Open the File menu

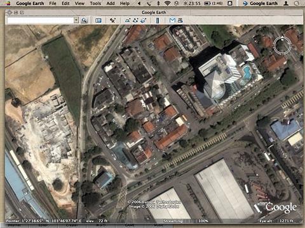click(53, 3)
